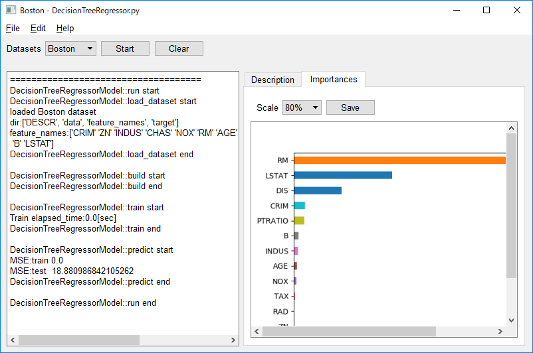Open the Help menu

(x=65, y=28)
